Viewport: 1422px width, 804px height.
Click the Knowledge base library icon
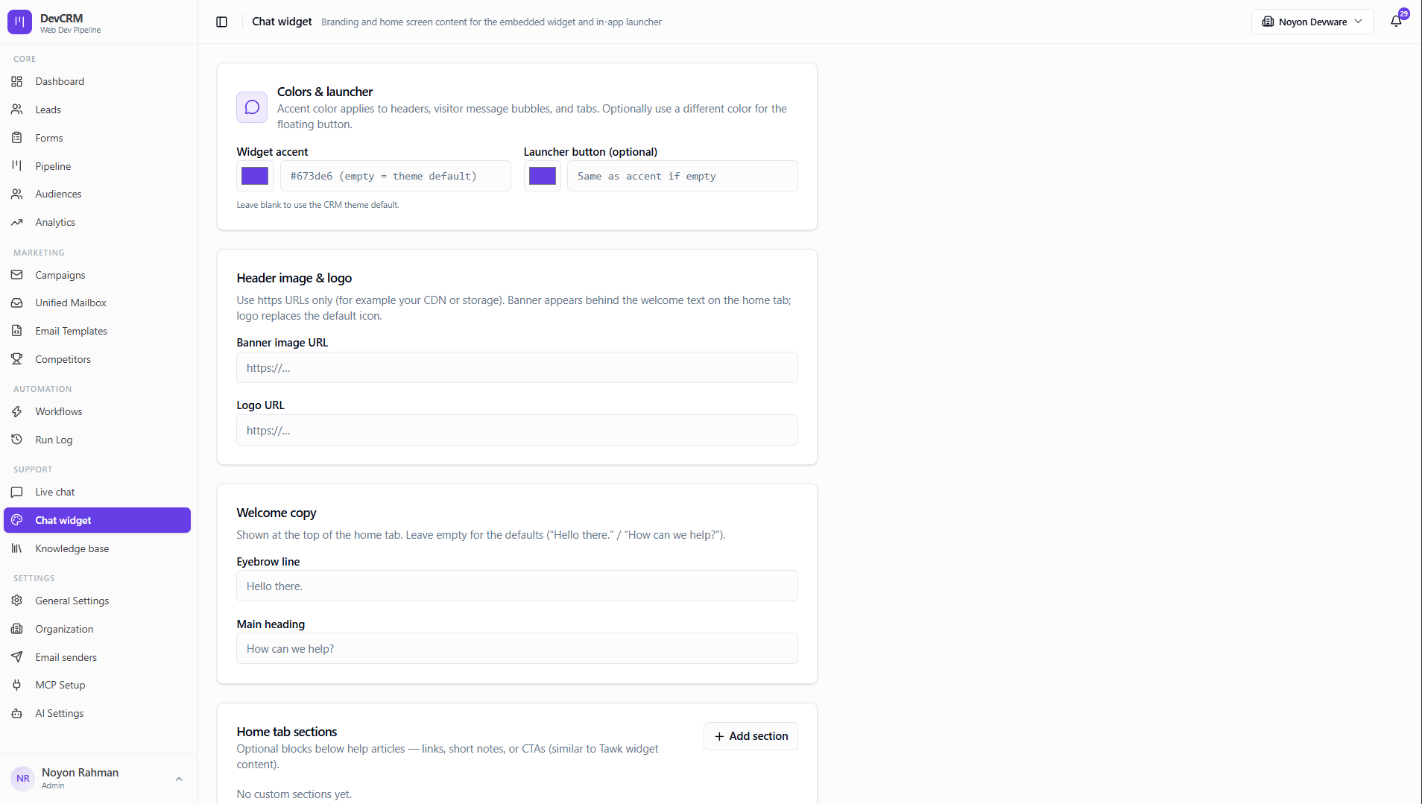(x=17, y=548)
